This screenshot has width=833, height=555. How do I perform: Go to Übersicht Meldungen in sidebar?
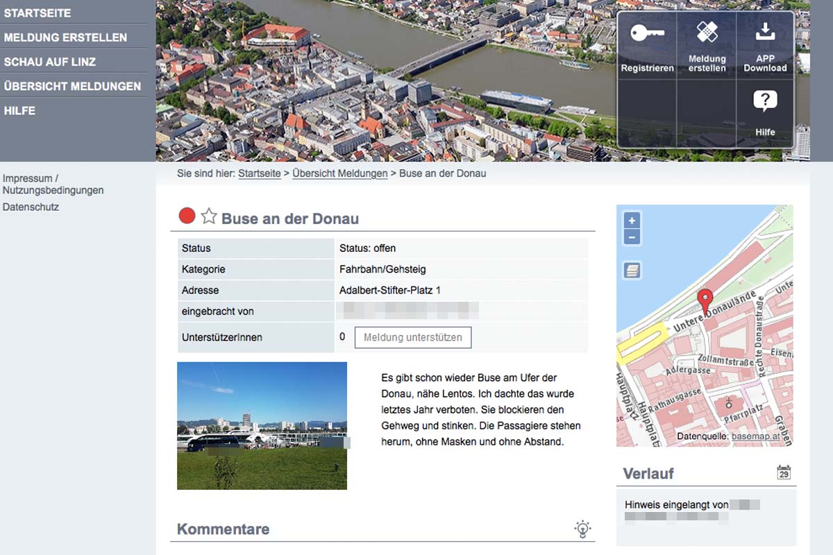click(x=74, y=86)
